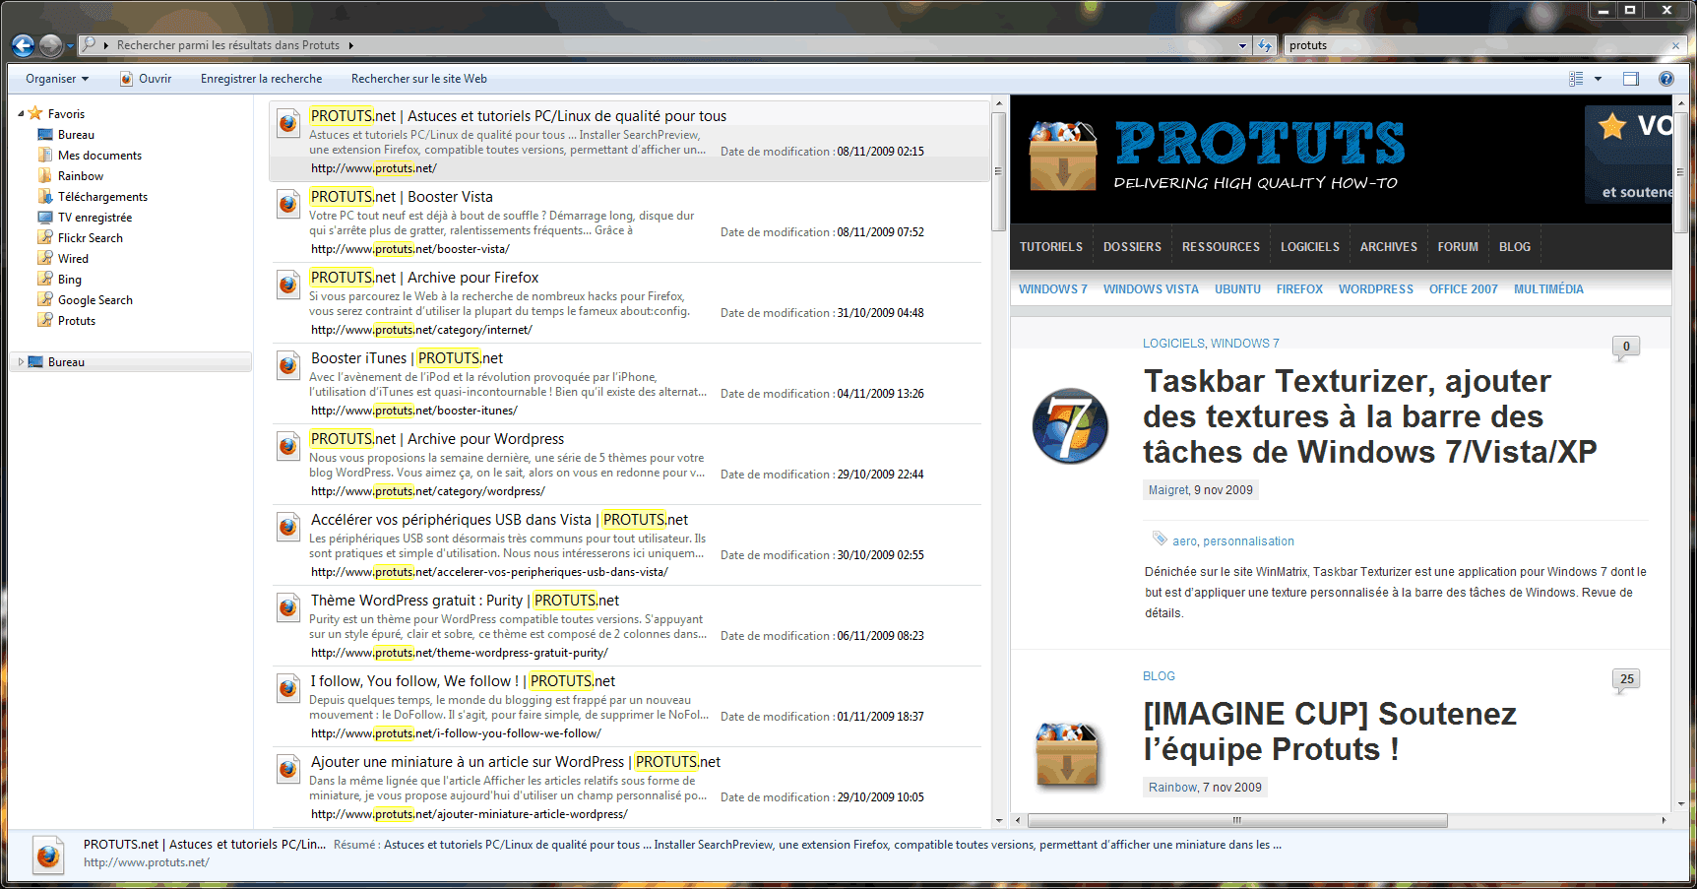Click the results list vertical scrollbar thumb
The width and height of the screenshot is (1697, 889).
pyautogui.click(x=998, y=170)
